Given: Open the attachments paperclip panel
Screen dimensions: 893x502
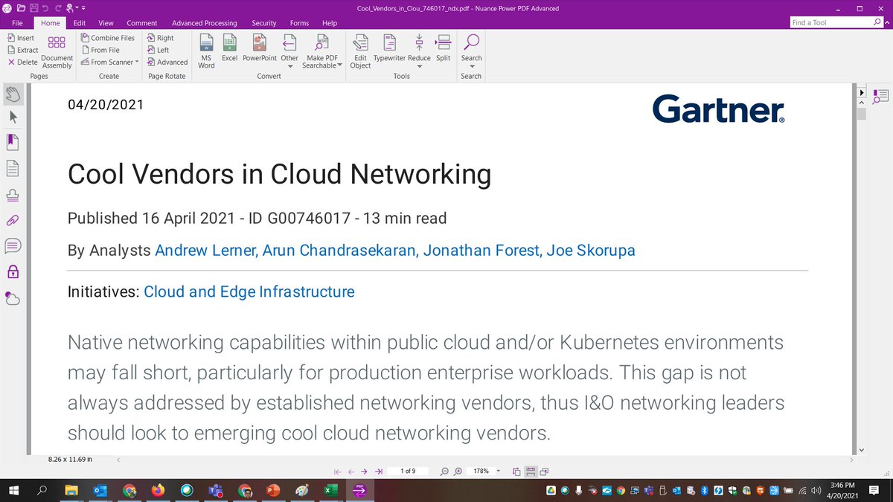Looking at the screenshot, I should coord(13,220).
